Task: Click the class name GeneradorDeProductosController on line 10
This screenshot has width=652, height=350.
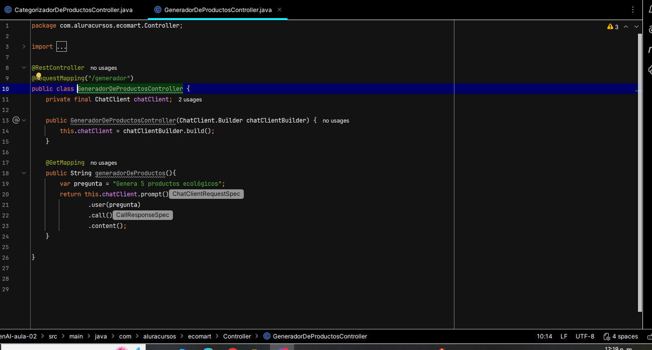Action: click(130, 89)
